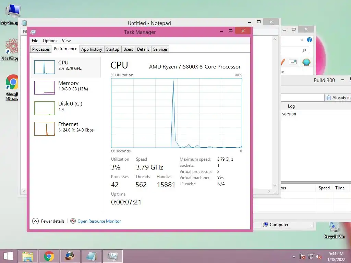
Task: Open the globe application in taskbar
Action: (x=70, y=256)
